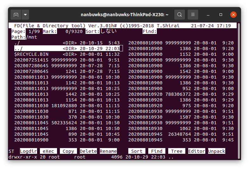Select 202008010920 with size 1386
249x169 pixels.
(181, 100)
